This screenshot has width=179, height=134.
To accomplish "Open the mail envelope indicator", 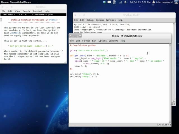I will click(x=109, y=2).
